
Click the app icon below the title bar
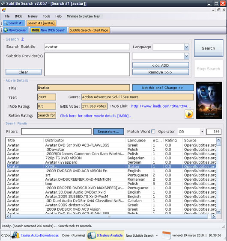(3, 10)
